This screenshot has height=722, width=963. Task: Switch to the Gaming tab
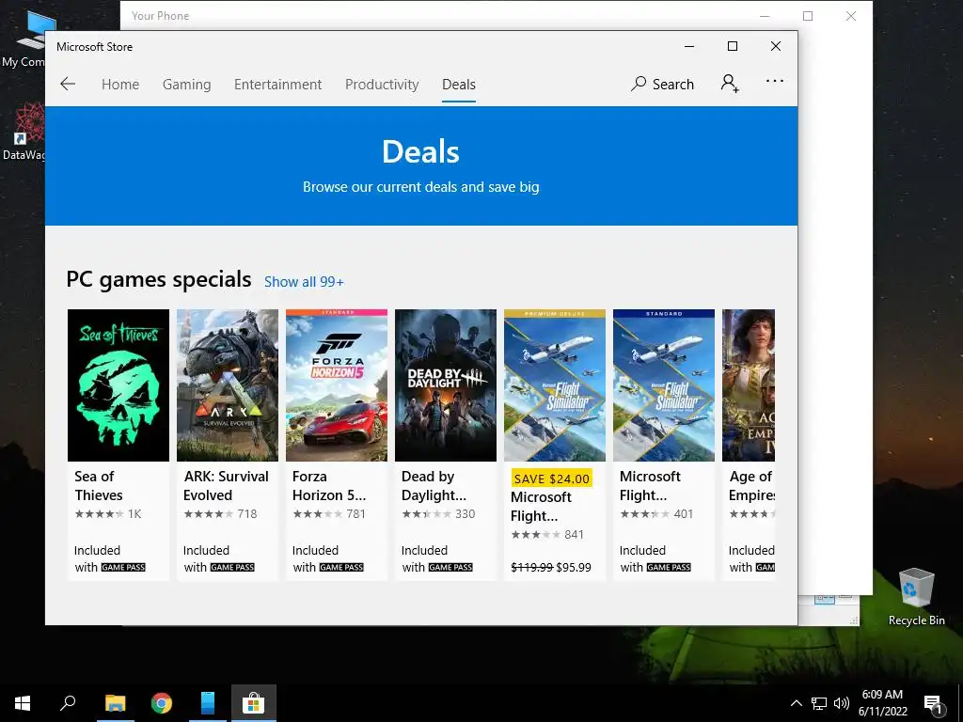(187, 84)
